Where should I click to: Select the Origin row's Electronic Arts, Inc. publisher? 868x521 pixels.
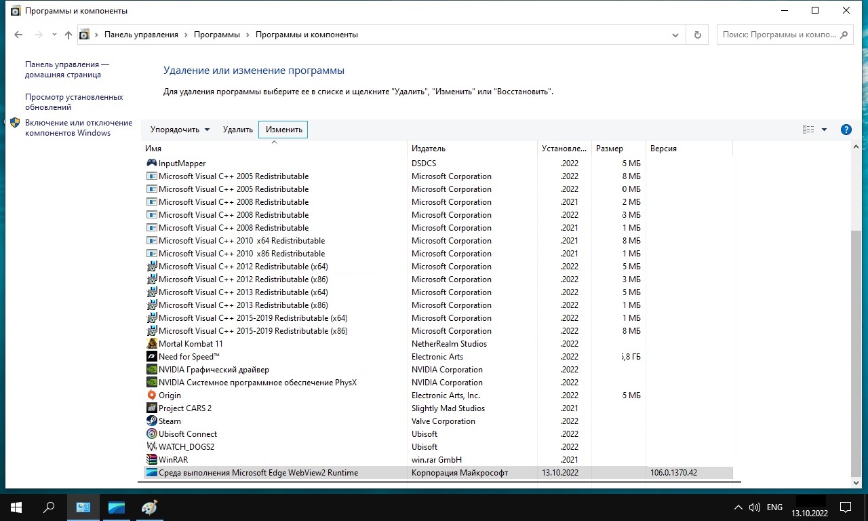[x=446, y=395]
